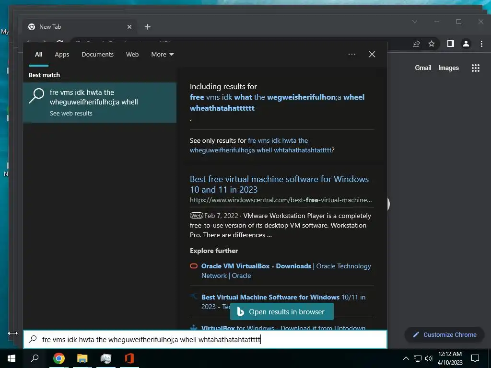Click the taskbar search magnifier icon
491x368 pixels.
[x=35, y=358]
